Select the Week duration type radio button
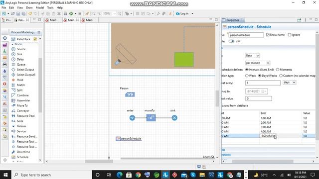 (247, 76)
